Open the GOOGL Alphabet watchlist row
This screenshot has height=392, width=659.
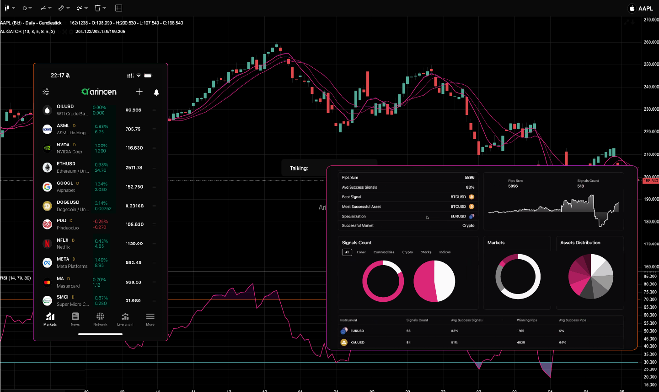[x=100, y=187]
